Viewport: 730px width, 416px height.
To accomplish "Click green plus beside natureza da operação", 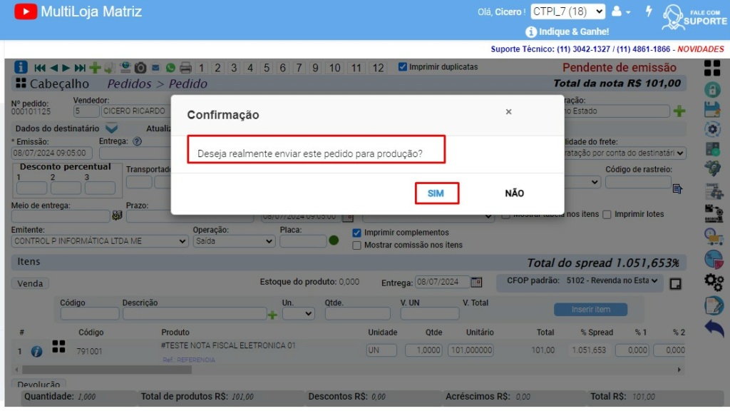I will point(679,111).
